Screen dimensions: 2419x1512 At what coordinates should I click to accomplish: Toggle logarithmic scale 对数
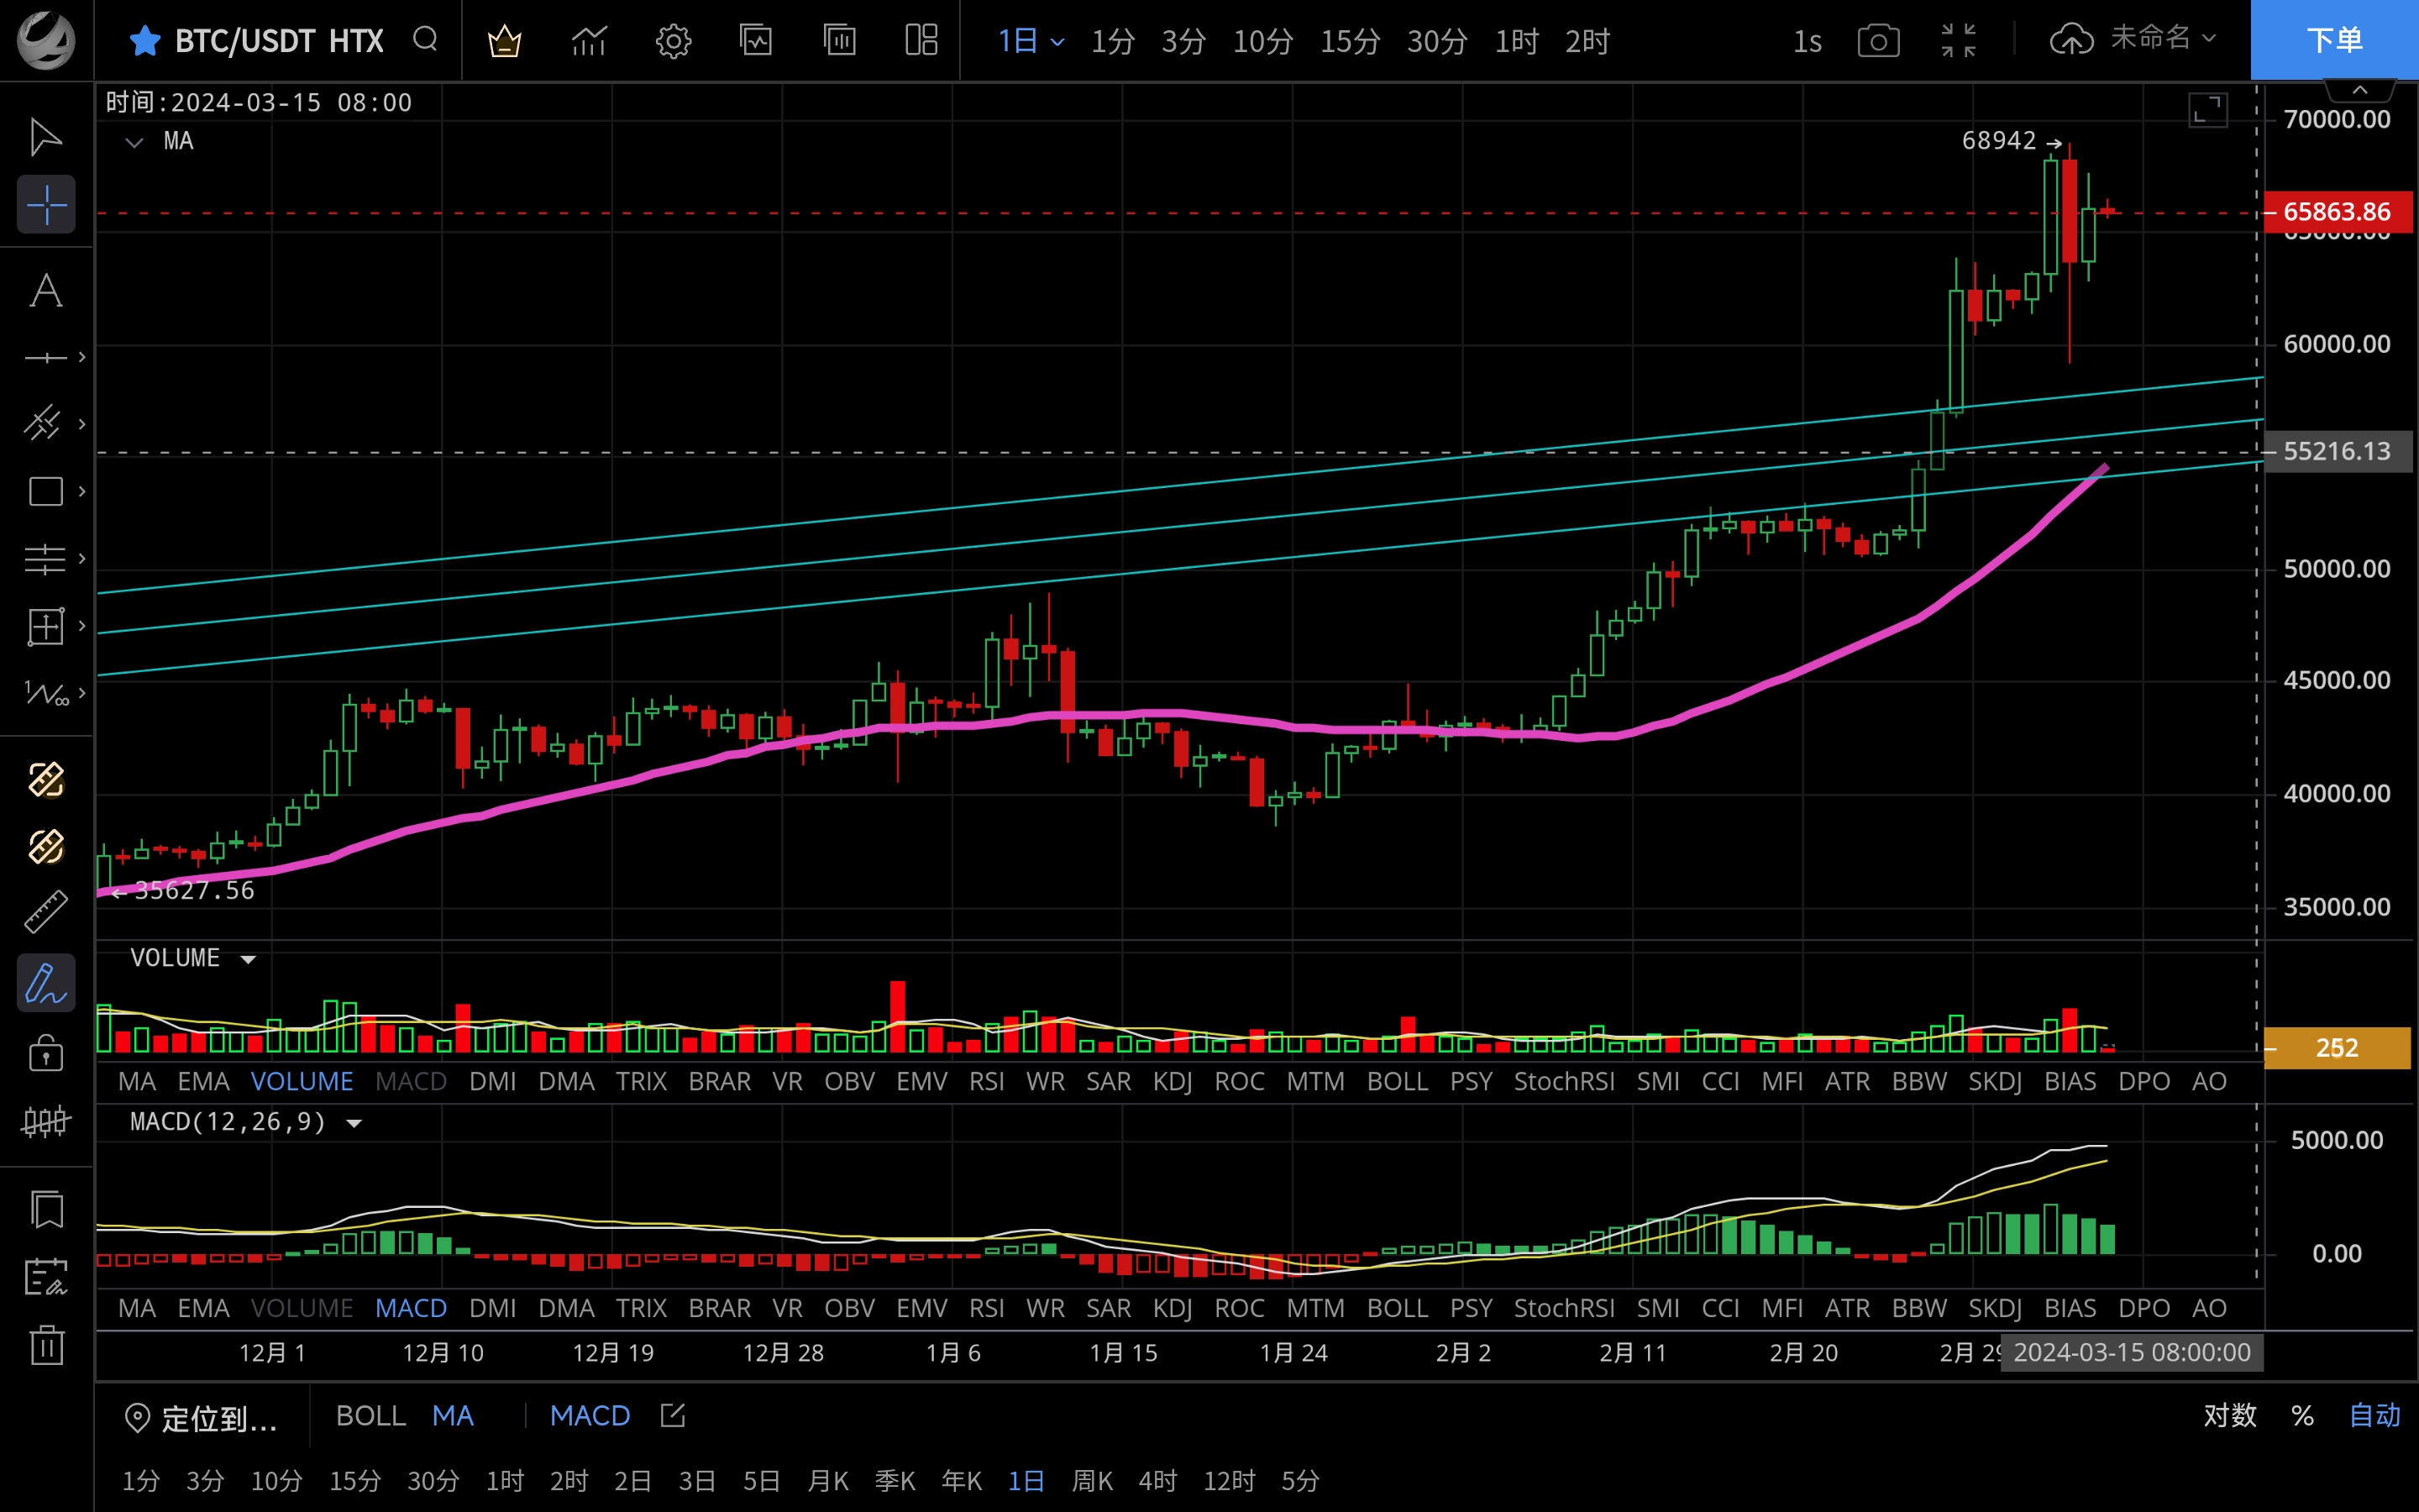[2229, 1415]
